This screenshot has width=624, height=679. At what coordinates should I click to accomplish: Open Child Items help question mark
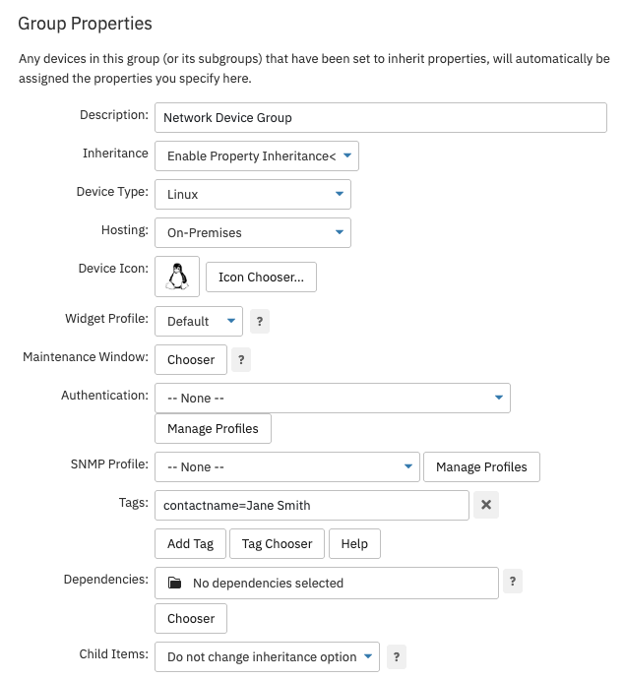click(397, 657)
